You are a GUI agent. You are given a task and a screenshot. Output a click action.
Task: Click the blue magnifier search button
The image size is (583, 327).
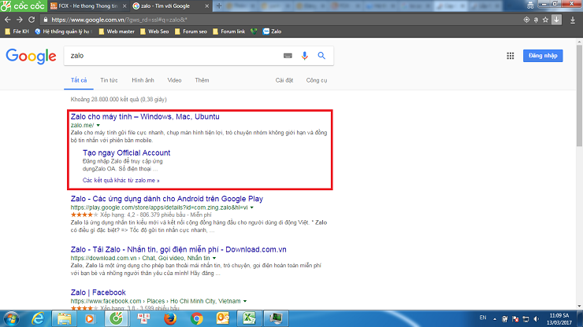321,56
